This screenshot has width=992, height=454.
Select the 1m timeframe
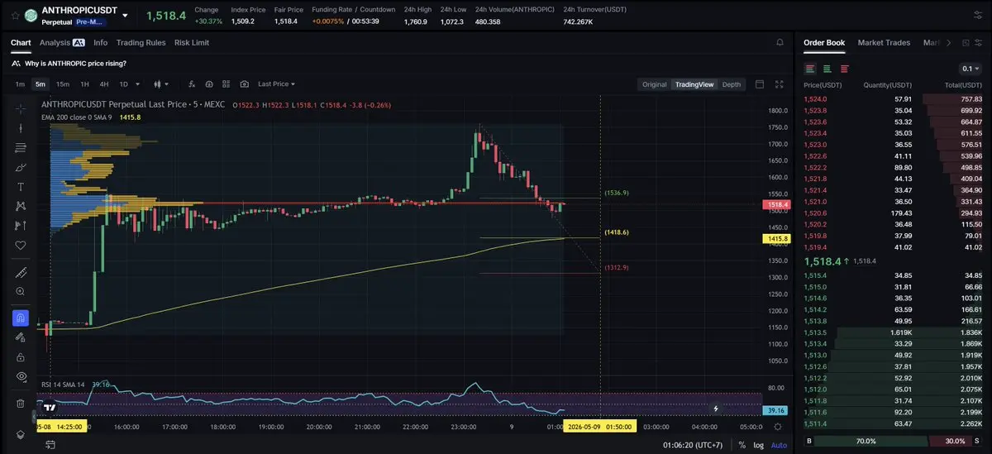[20, 84]
